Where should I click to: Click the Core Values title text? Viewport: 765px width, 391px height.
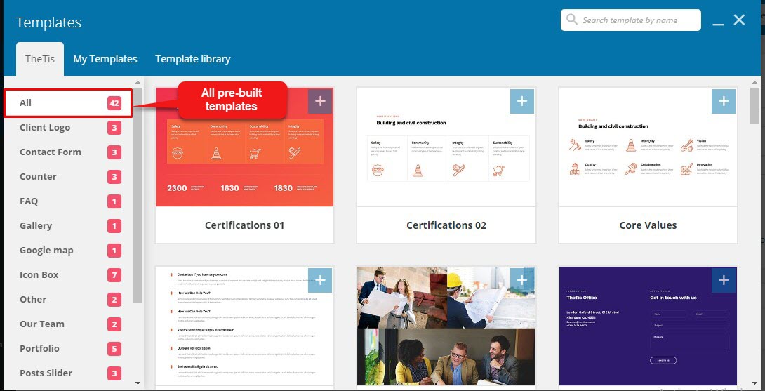pos(648,225)
